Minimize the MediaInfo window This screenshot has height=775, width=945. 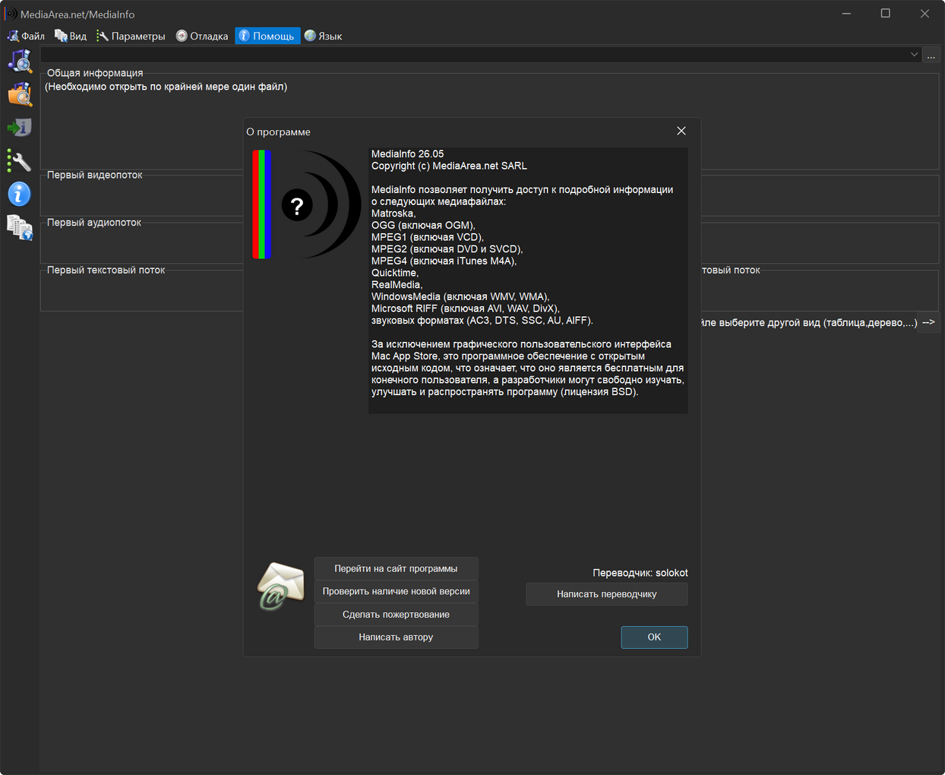[x=846, y=14]
